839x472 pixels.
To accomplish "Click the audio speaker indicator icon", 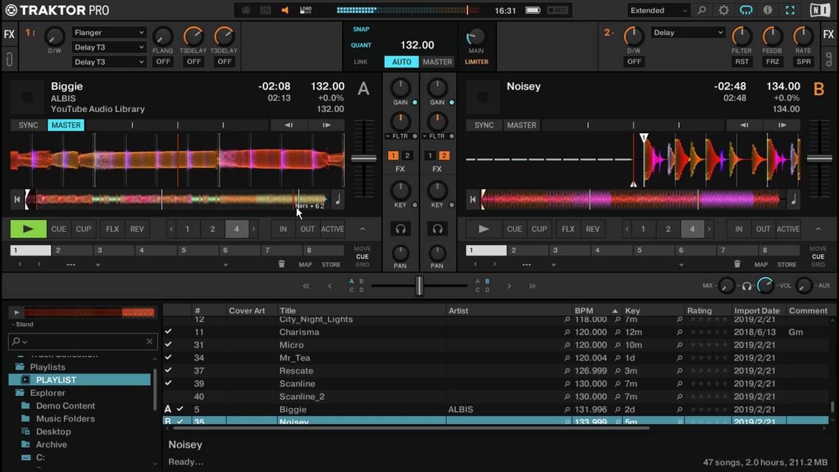I will coord(284,10).
